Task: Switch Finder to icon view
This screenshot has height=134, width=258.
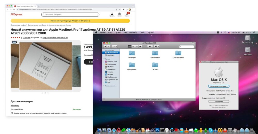Action: pos(130,47)
